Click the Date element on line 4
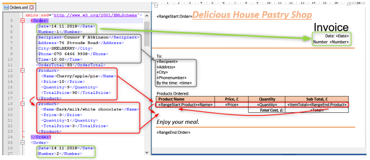 (66, 26)
